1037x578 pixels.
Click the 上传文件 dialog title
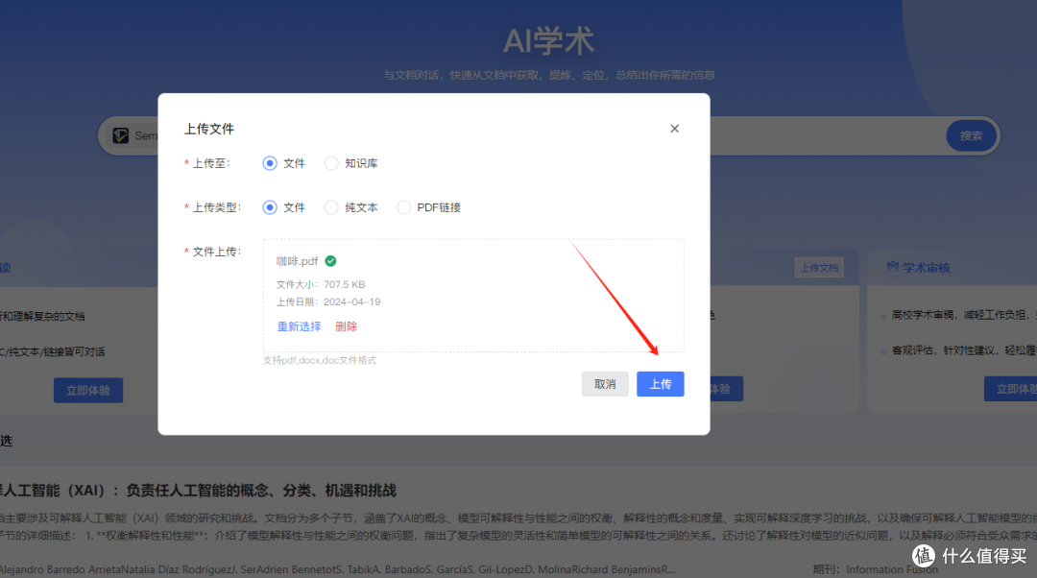point(209,129)
